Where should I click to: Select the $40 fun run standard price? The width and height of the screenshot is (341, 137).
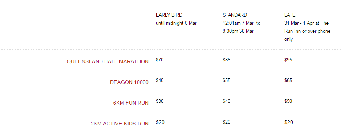click(x=226, y=101)
